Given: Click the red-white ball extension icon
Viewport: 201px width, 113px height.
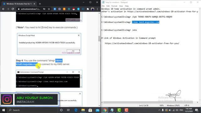Looking at the screenshot, I should coord(73,9).
